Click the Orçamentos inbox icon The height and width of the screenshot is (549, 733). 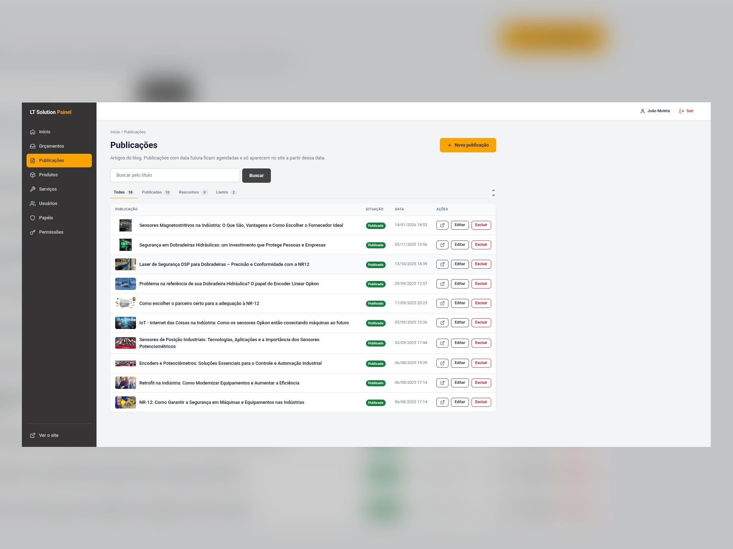[x=33, y=146]
